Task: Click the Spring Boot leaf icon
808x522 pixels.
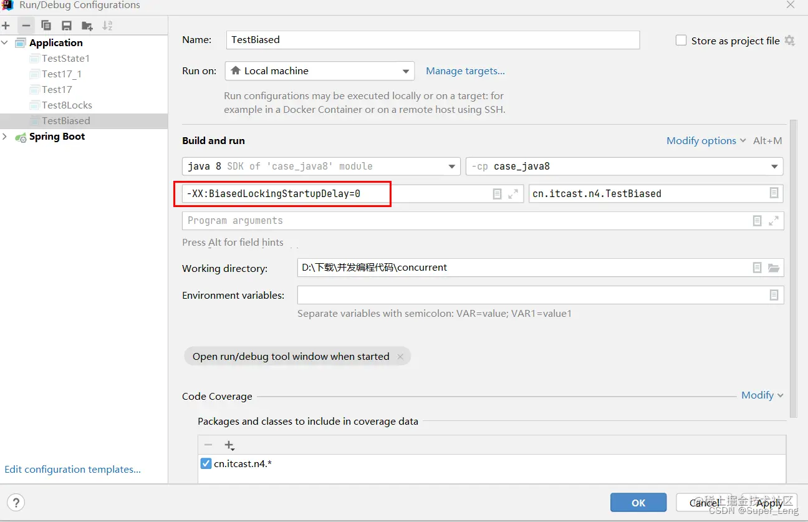Action: pos(21,137)
